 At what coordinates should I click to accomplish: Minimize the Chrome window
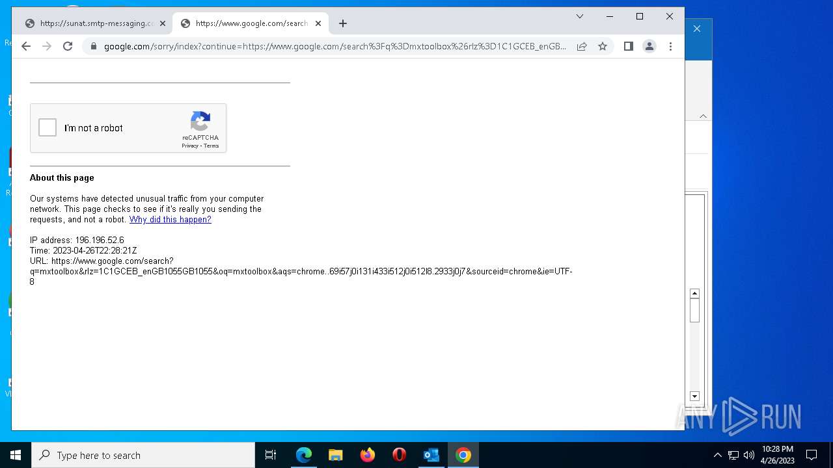pos(610,16)
